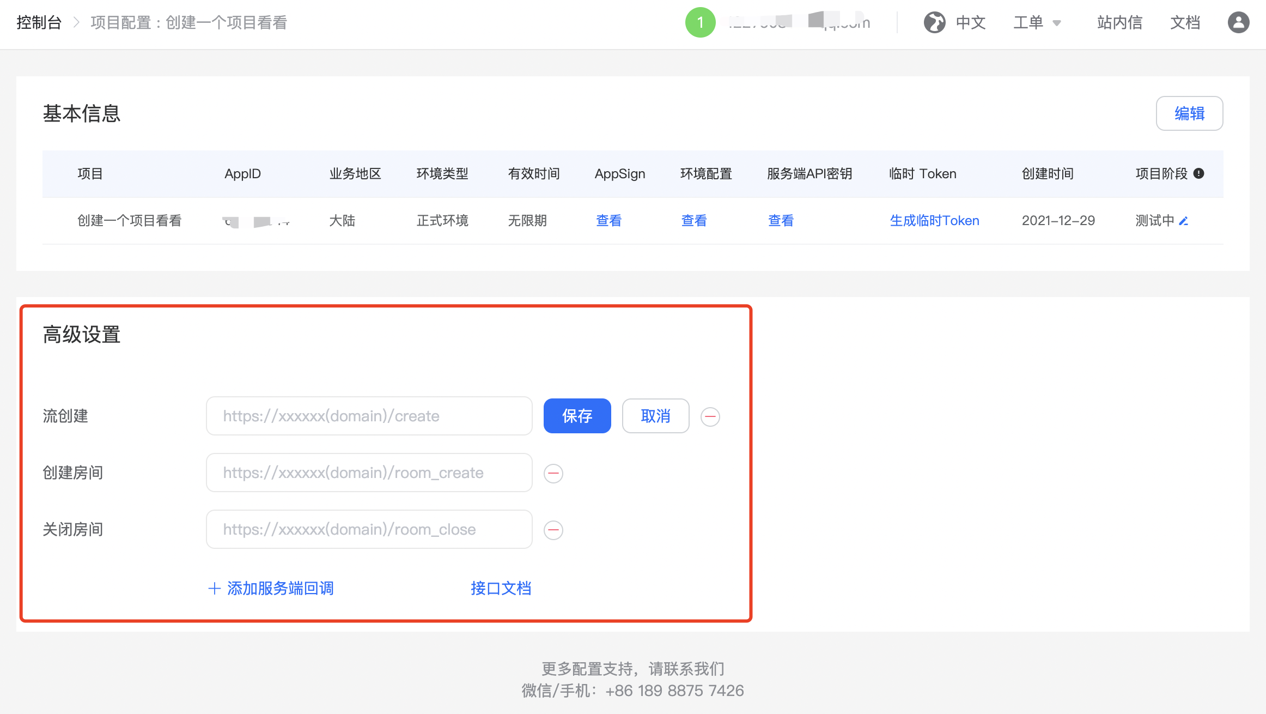Open the user avatar profile icon
Screen dimensions: 1266x714
1238,22
